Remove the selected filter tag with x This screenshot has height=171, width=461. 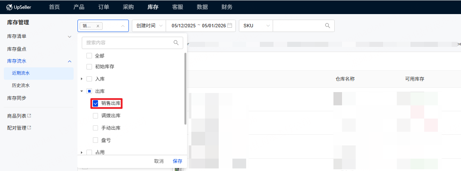click(98, 26)
